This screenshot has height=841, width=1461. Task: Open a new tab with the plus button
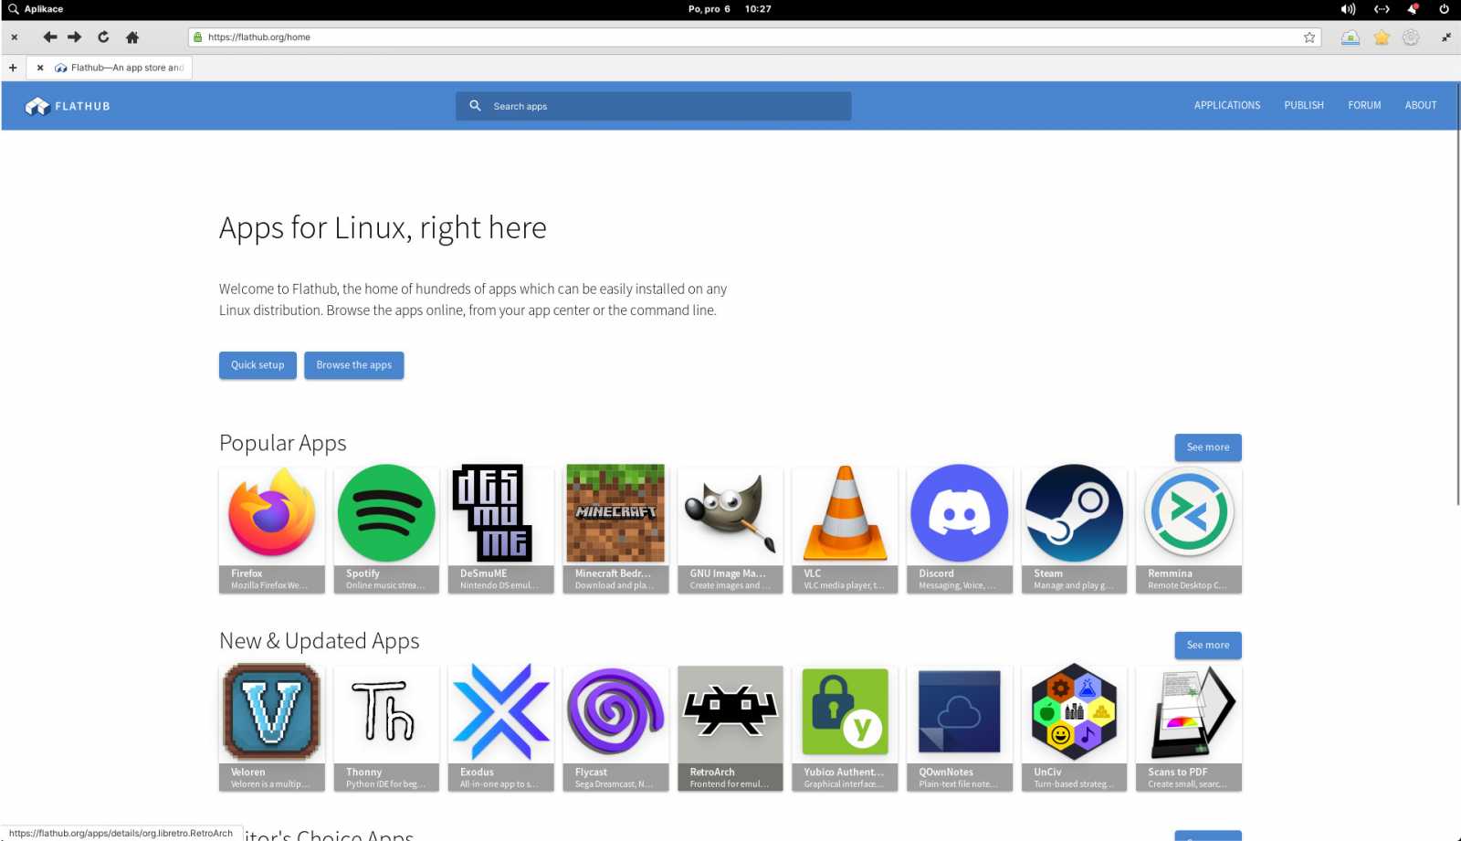coord(13,68)
